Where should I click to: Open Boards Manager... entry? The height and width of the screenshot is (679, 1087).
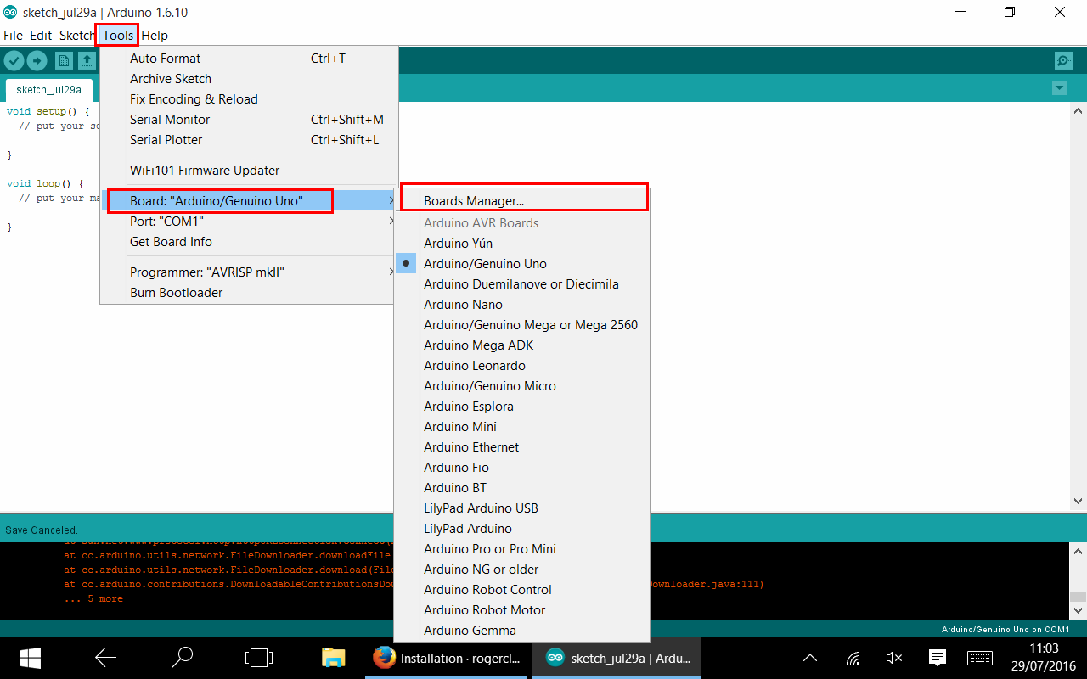coord(474,201)
